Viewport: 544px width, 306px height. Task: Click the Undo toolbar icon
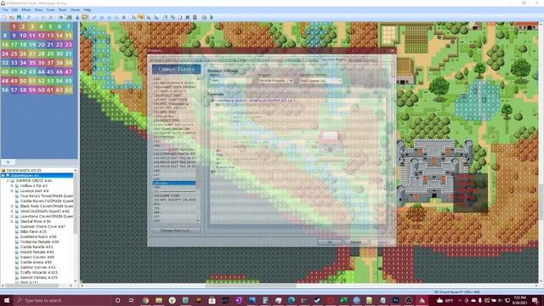click(60, 17)
